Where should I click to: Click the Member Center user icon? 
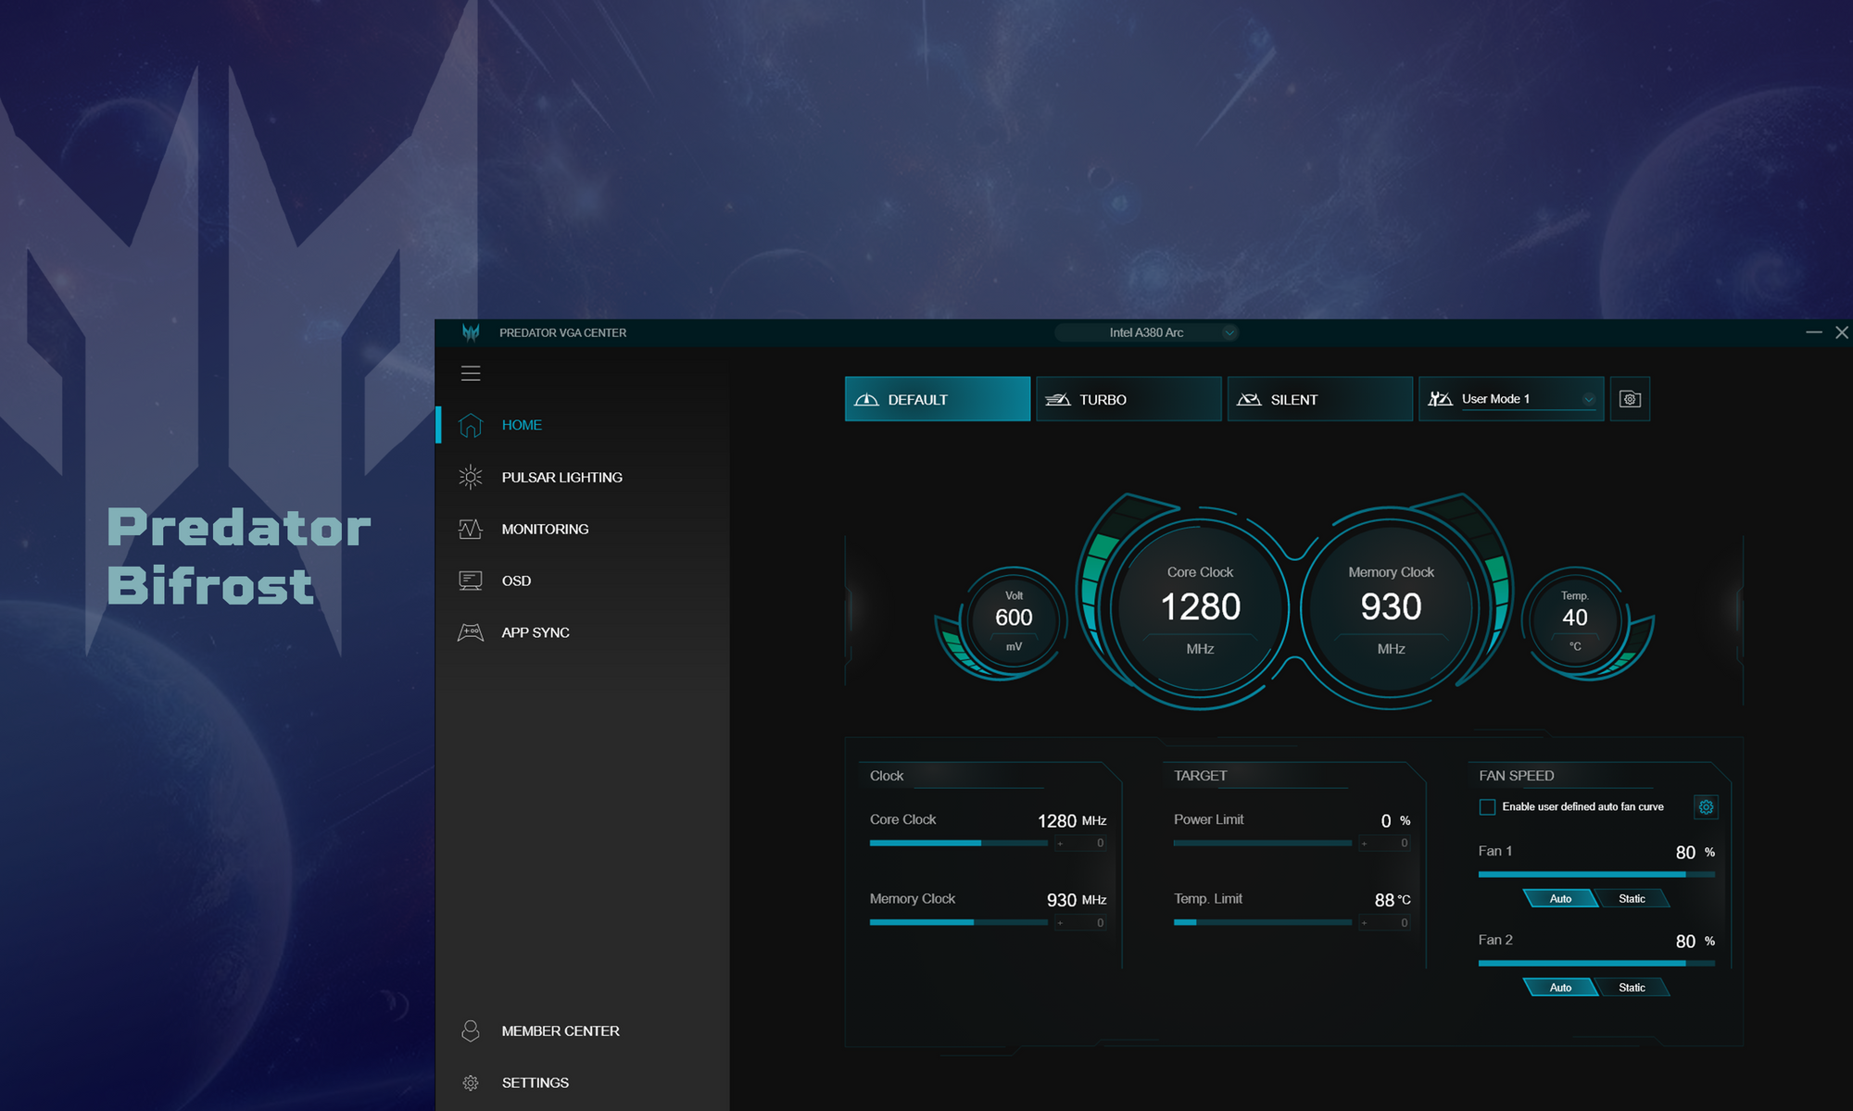pos(471,1030)
